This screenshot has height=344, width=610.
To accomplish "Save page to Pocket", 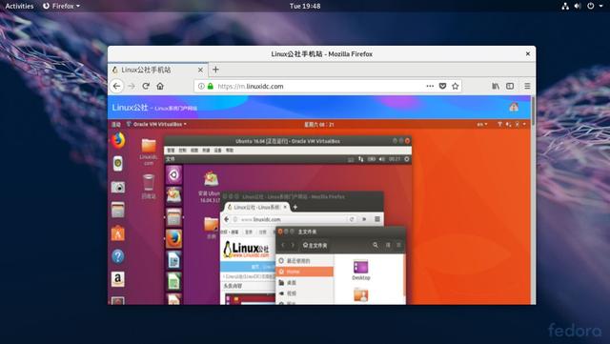I will click(442, 86).
